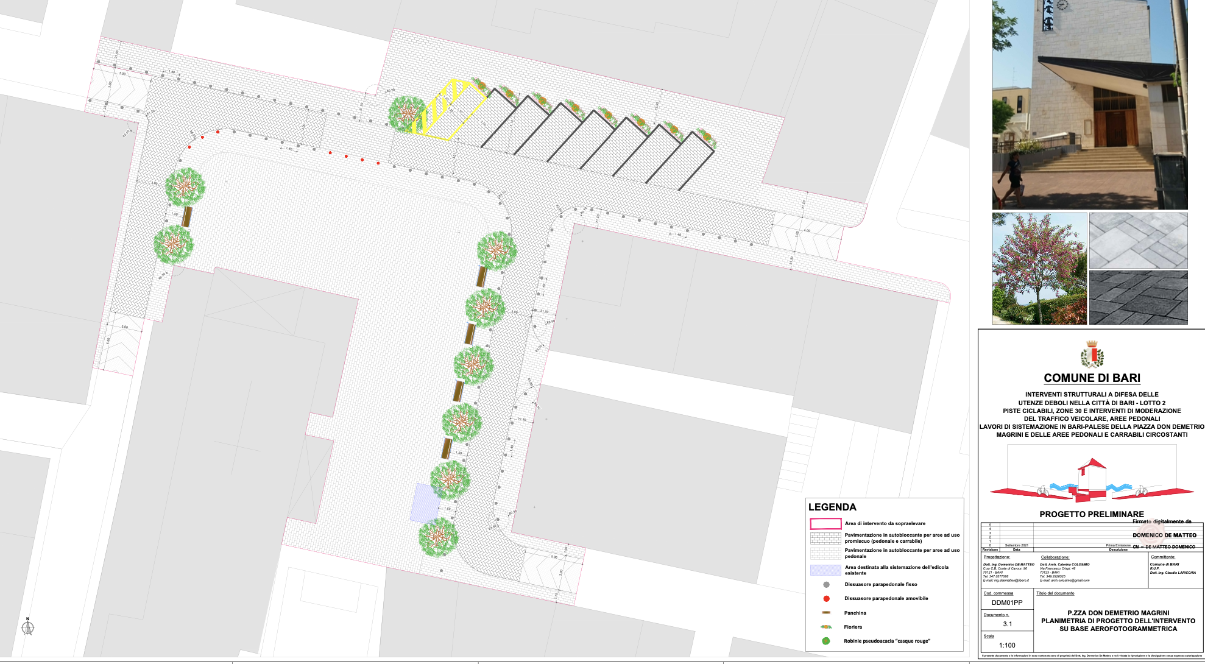This screenshot has width=1205, height=664.
Task: Click the pink outlined intervention area swatch
Action: pos(825,524)
